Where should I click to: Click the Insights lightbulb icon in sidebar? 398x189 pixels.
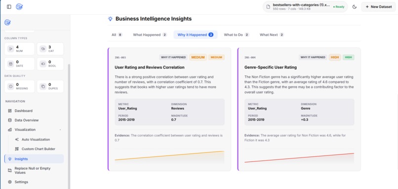click(10, 159)
